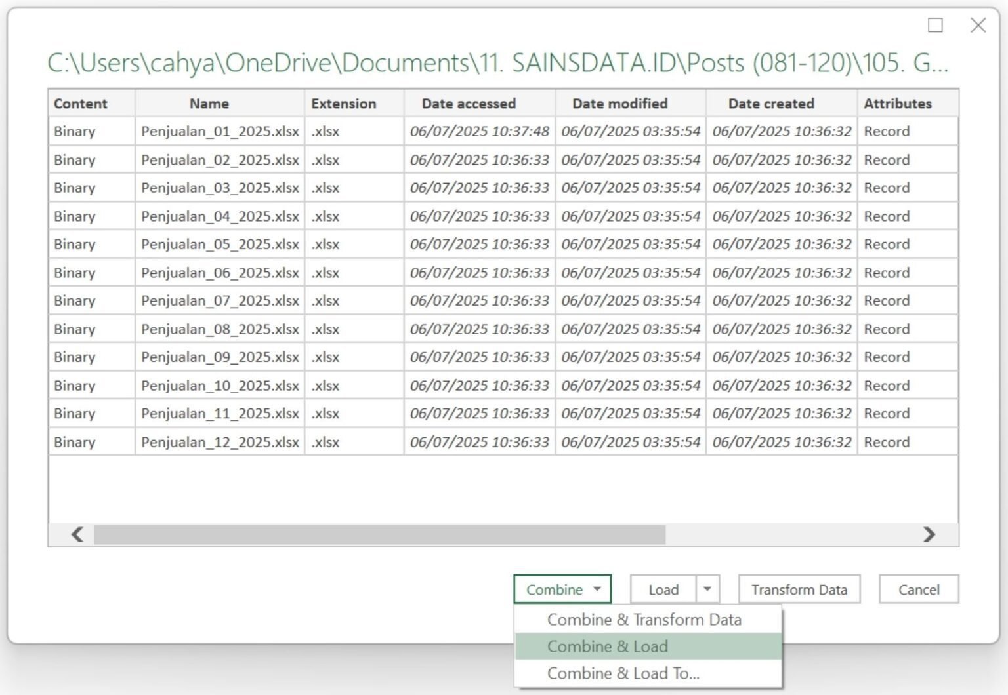1008x695 pixels.
Task: Select the Penjualan_01_2025.xlsx row
Action: pyautogui.click(x=220, y=131)
